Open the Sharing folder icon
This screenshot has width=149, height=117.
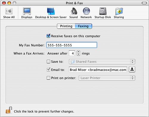pos(119,11)
